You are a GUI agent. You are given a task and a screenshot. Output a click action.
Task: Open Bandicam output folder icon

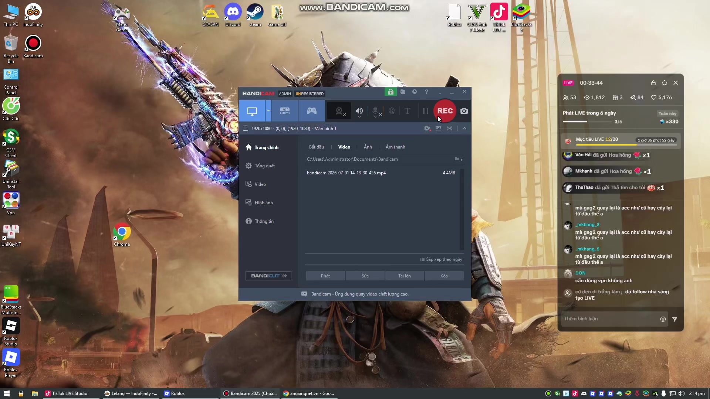point(403,92)
